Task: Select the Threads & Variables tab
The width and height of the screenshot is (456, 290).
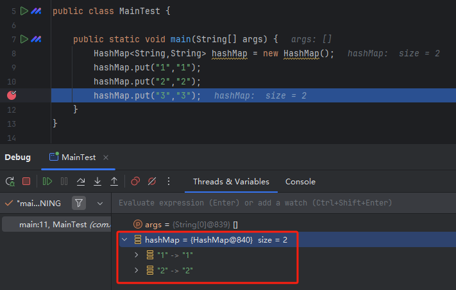Action: 231,182
